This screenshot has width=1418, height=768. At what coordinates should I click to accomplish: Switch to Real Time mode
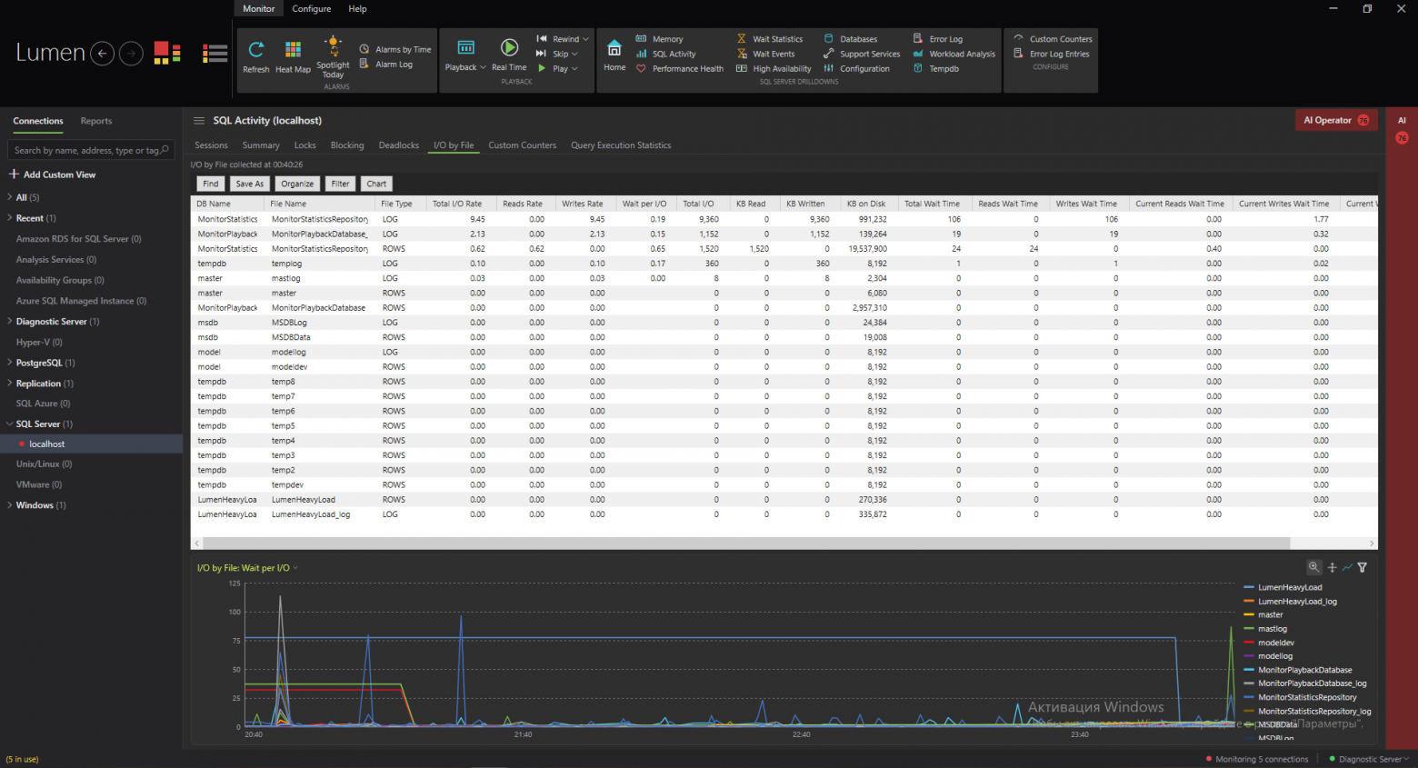[x=509, y=55]
